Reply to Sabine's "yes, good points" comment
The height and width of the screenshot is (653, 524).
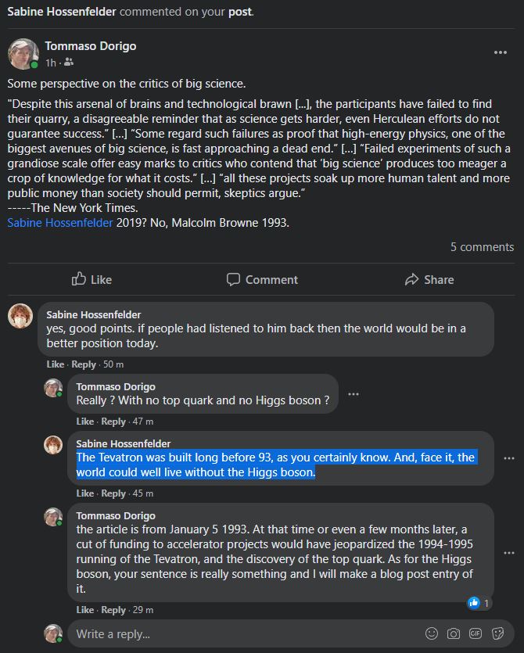[x=84, y=364]
